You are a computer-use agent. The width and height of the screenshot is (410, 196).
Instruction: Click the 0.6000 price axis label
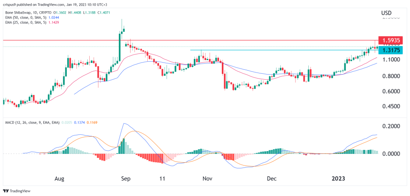tap(391, 92)
